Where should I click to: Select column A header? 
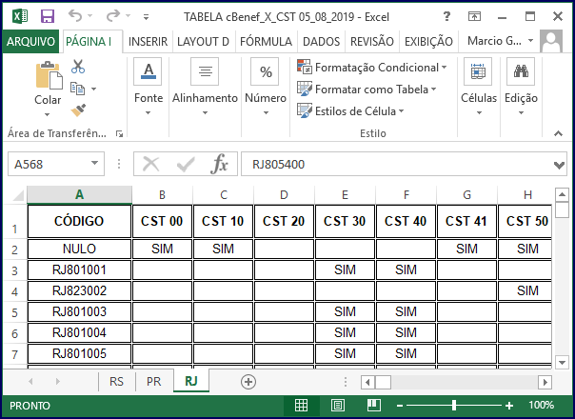pos(80,194)
